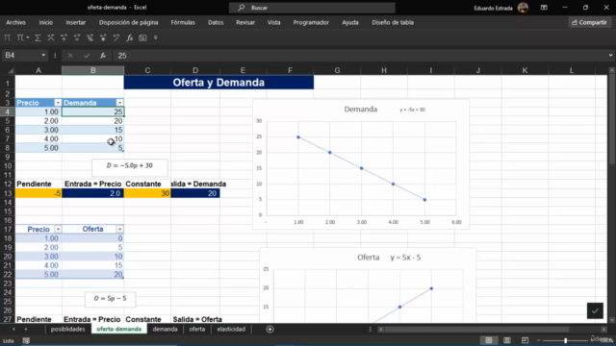616x346 pixels.
Task: Click the search magnifier icon in Buscar box
Action: click(x=242, y=8)
